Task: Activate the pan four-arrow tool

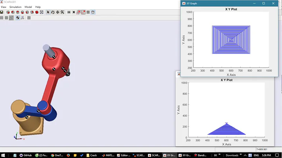Action: pyautogui.click(x=58, y=12)
